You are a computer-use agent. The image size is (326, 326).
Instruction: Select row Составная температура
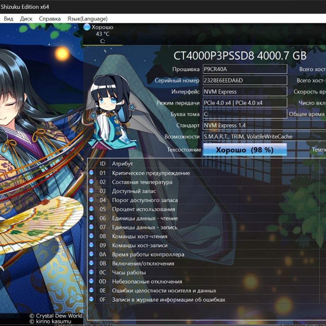coord(207,182)
